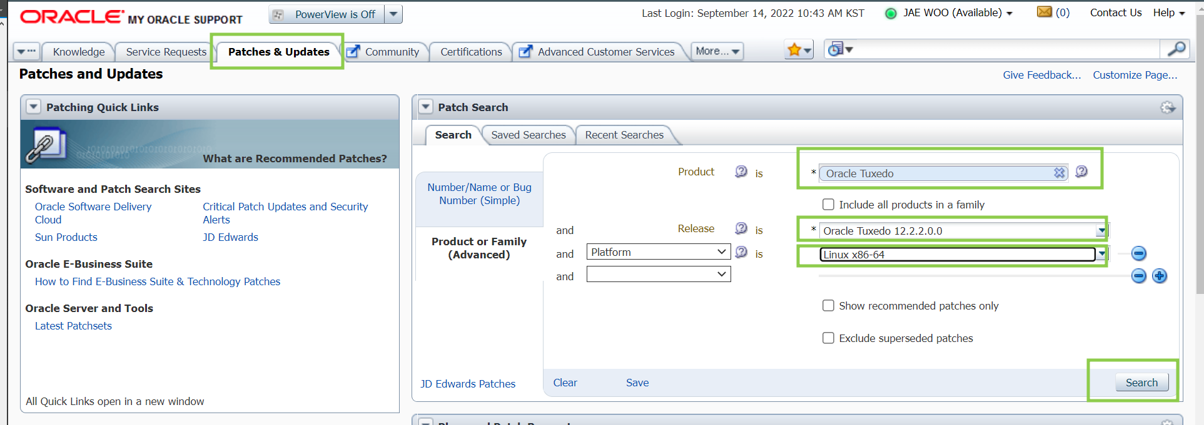Open Latest Patchsets link
Viewport: 1204px width, 425px height.
coord(73,326)
